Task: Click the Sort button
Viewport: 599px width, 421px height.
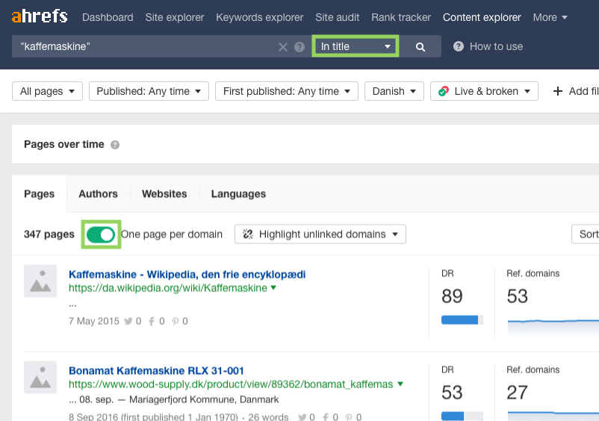Action: tap(586, 234)
